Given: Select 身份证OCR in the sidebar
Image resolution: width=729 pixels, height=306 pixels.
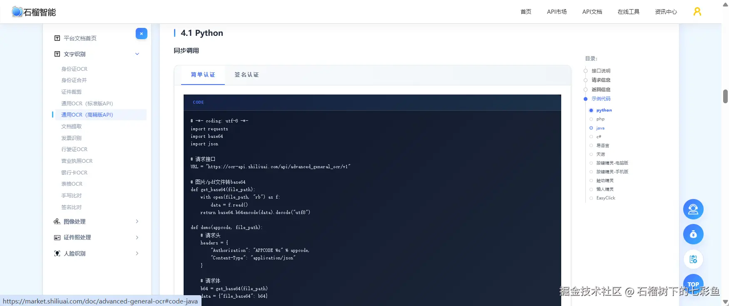Looking at the screenshot, I should pos(75,69).
